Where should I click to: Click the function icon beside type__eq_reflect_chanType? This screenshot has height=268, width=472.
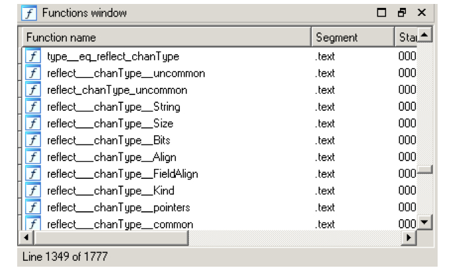pyautogui.click(x=33, y=56)
